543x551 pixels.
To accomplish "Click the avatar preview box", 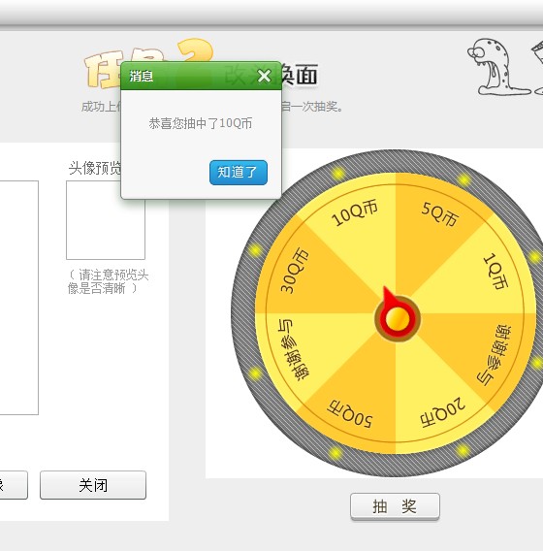I will point(106,220).
